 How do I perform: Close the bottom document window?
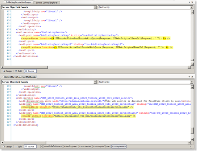pyautogui.click(x=193, y=77)
